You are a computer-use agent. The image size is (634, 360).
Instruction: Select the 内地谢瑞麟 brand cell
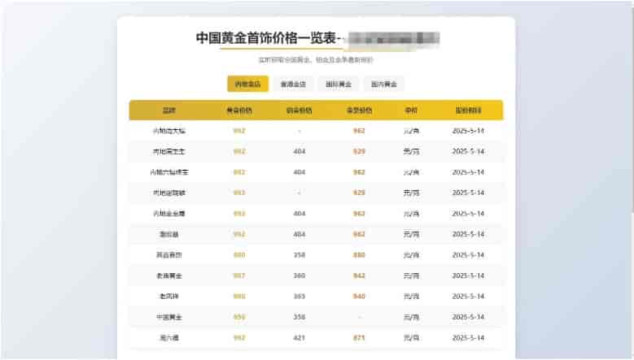click(169, 193)
